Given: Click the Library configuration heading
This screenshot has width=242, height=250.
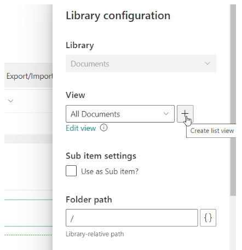Looking at the screenshot, I should click(118, 15).
